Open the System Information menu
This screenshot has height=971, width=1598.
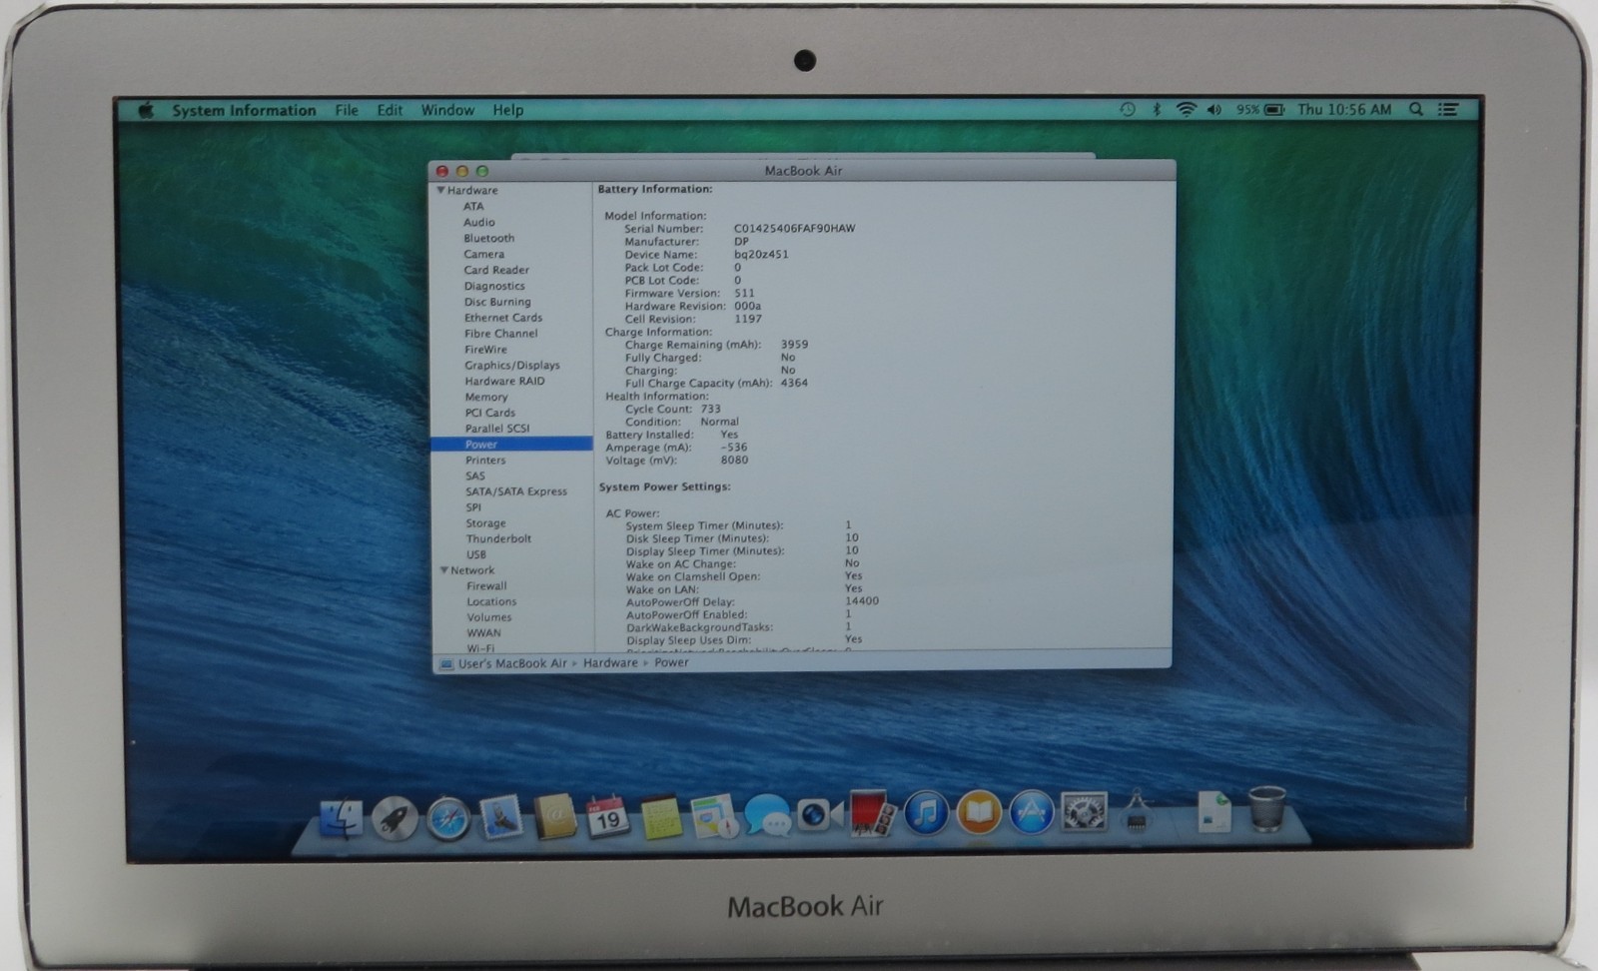click(x=244, y=110)
